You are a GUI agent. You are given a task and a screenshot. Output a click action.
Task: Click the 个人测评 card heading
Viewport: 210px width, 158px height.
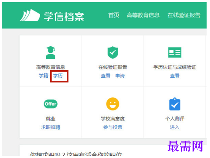(175, 119)
